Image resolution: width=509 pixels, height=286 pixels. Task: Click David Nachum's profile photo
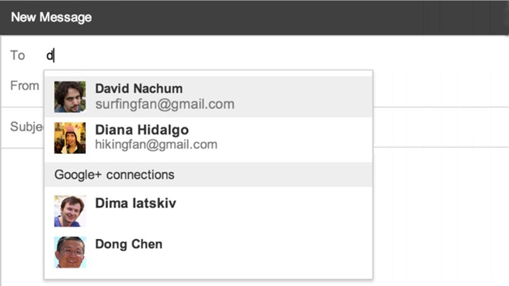point(70,97)
